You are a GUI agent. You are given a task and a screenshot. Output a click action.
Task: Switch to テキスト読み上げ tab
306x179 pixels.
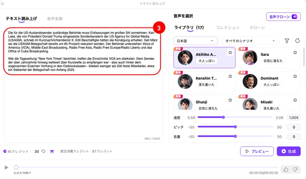pyautogui.click(x=21, y=18)
